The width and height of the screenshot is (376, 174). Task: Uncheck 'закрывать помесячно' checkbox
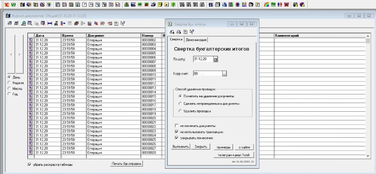click(176, 138)
